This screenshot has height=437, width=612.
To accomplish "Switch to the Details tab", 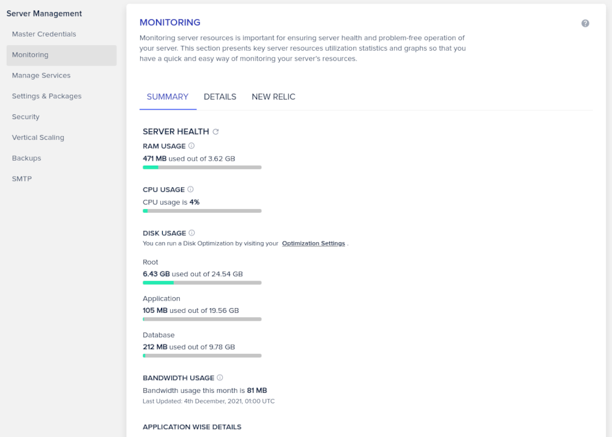I will point(220,97).
